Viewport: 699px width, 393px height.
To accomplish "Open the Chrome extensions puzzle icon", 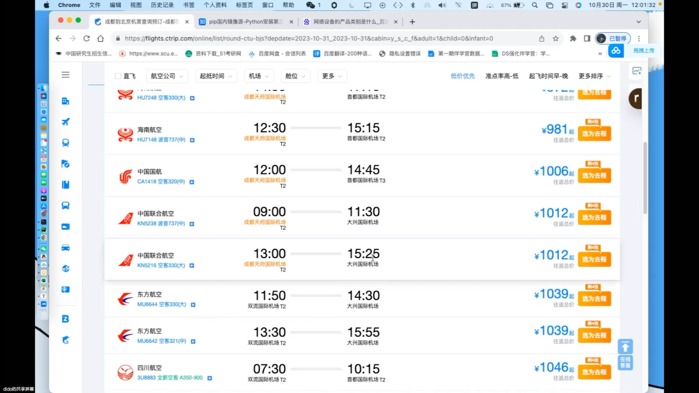I will point(573,38).
